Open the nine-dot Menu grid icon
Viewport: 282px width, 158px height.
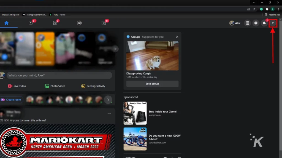click(x=248, y=23)
